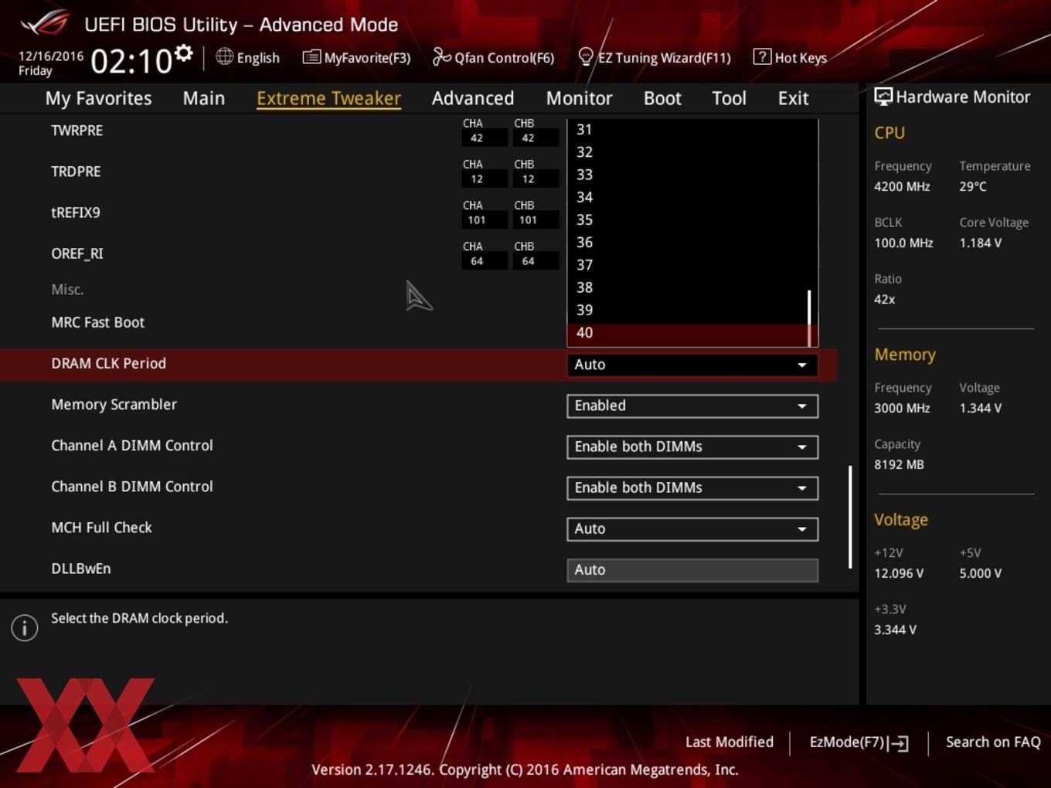Open MyFavorite(F3) list icon

click(x=311, y=56)
